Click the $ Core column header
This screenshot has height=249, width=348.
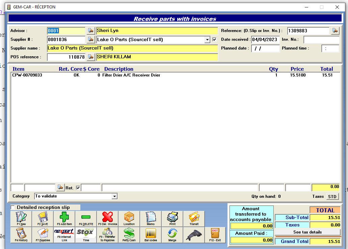click(91, 69)
